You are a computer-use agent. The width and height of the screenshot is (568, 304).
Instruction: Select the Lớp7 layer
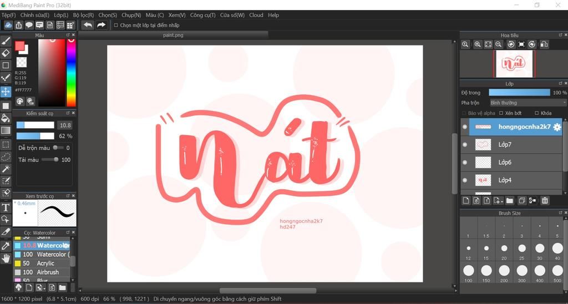pyautogui.click(x=511, y=145)
